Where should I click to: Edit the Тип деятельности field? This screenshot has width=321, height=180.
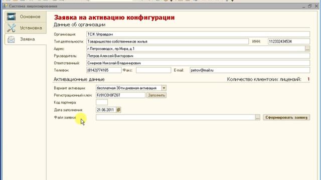click(168, 41)
